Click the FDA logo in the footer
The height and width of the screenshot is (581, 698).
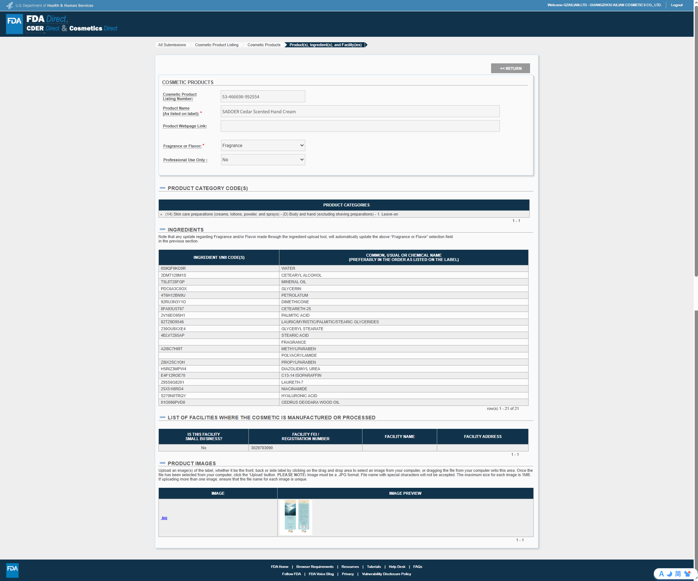point(12,570)
